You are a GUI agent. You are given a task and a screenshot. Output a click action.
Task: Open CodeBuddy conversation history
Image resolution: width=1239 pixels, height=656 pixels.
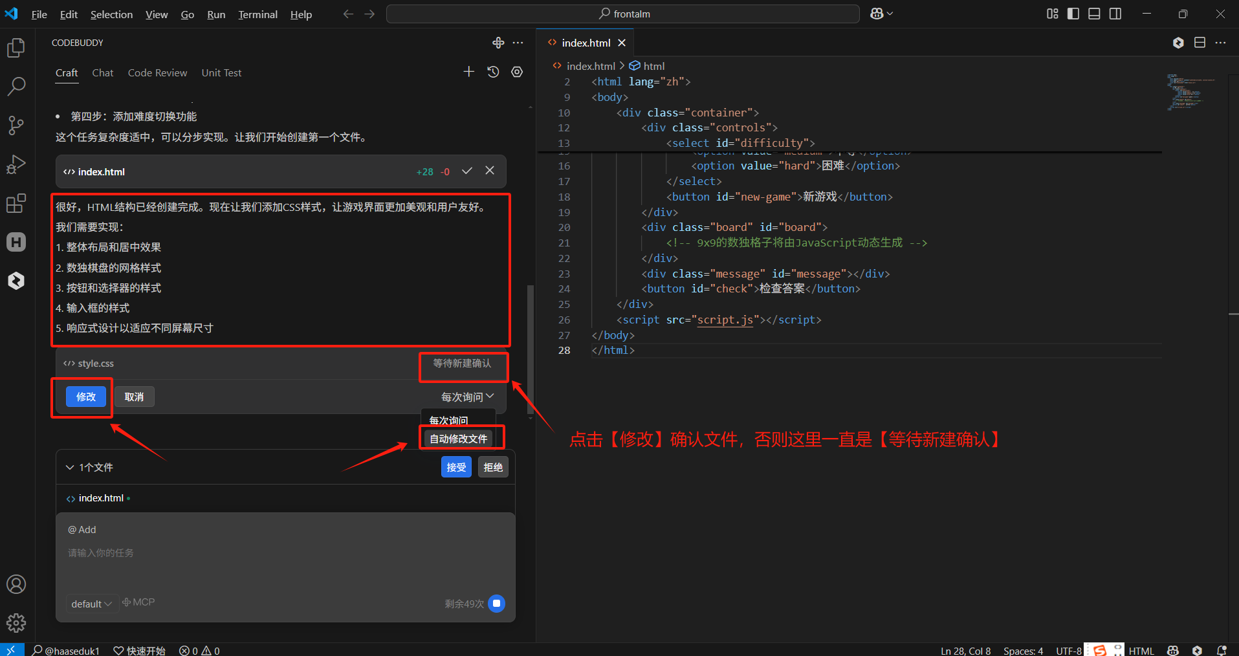(493, 72)
